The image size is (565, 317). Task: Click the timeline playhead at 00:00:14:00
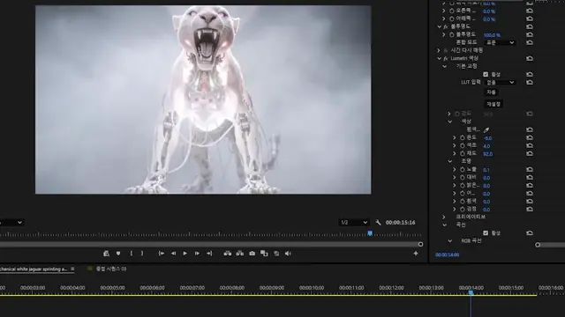coord(471,293)
